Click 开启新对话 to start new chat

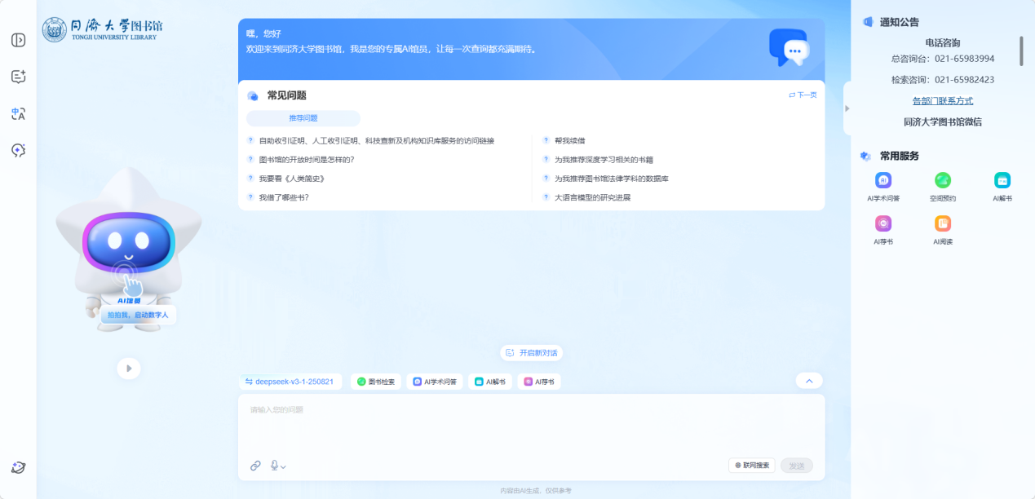tap(533, 353)
